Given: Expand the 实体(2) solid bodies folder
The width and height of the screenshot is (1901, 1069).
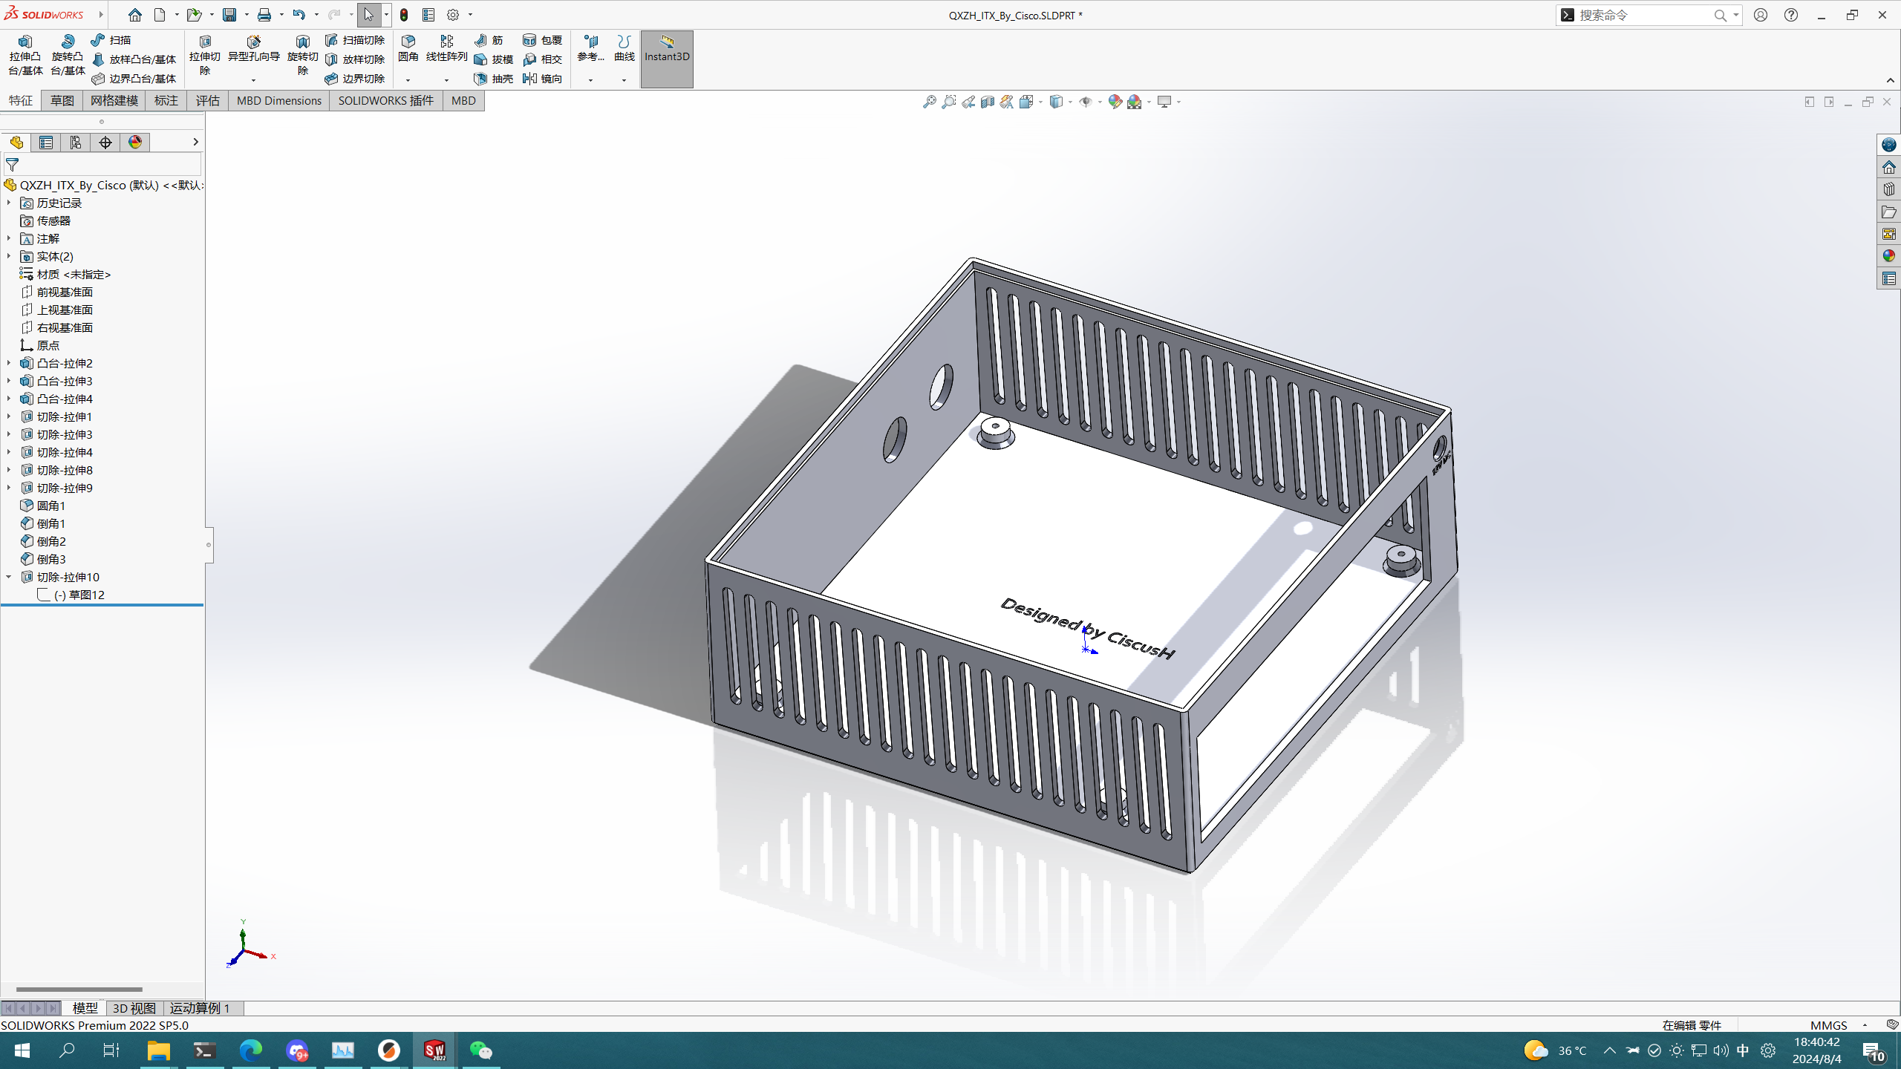Looking at the screenshot, I should tap(9, 256).
